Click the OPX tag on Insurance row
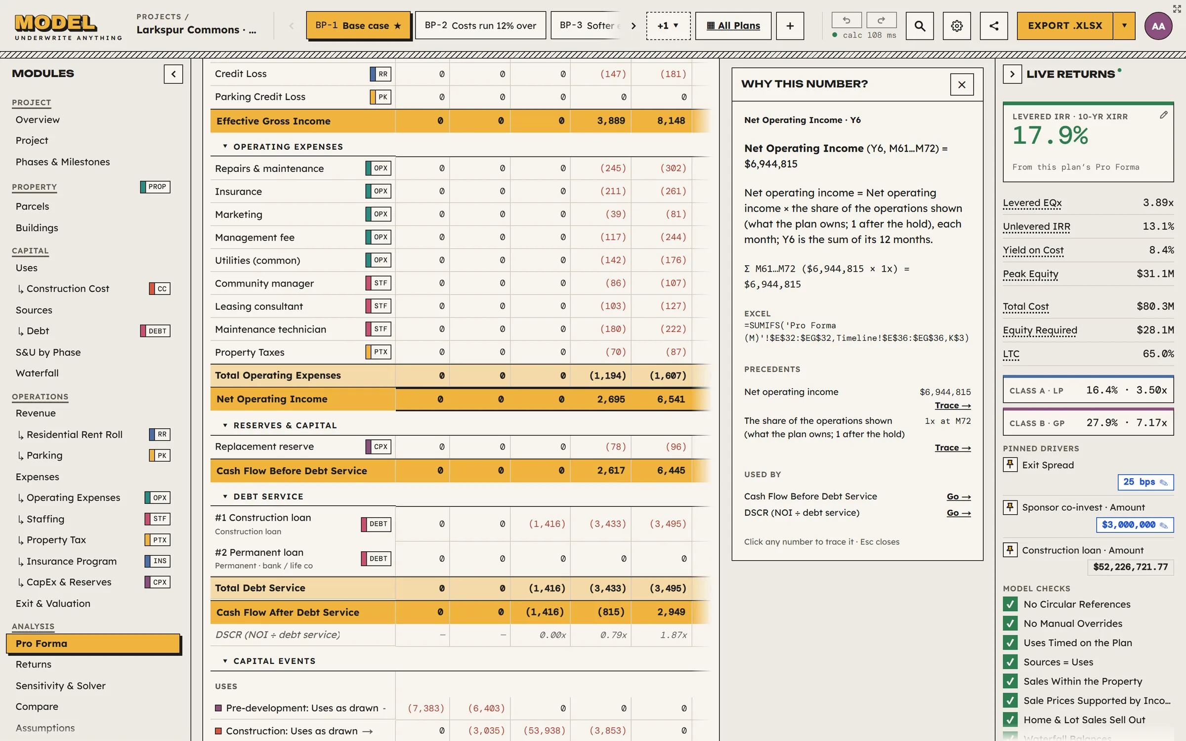Screen dimensions: 1186x741 (x=379, y=191)
